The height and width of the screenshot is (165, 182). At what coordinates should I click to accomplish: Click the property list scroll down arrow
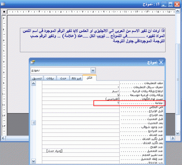34,161
